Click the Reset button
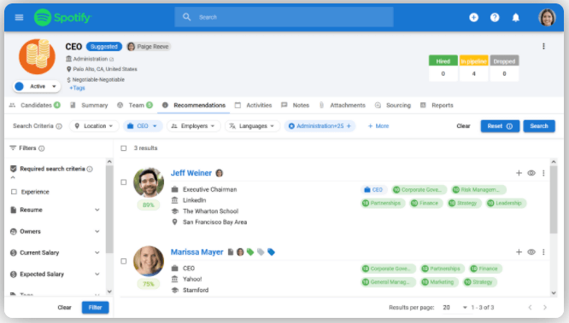569x323 pixels. click(x=500, y=126)
